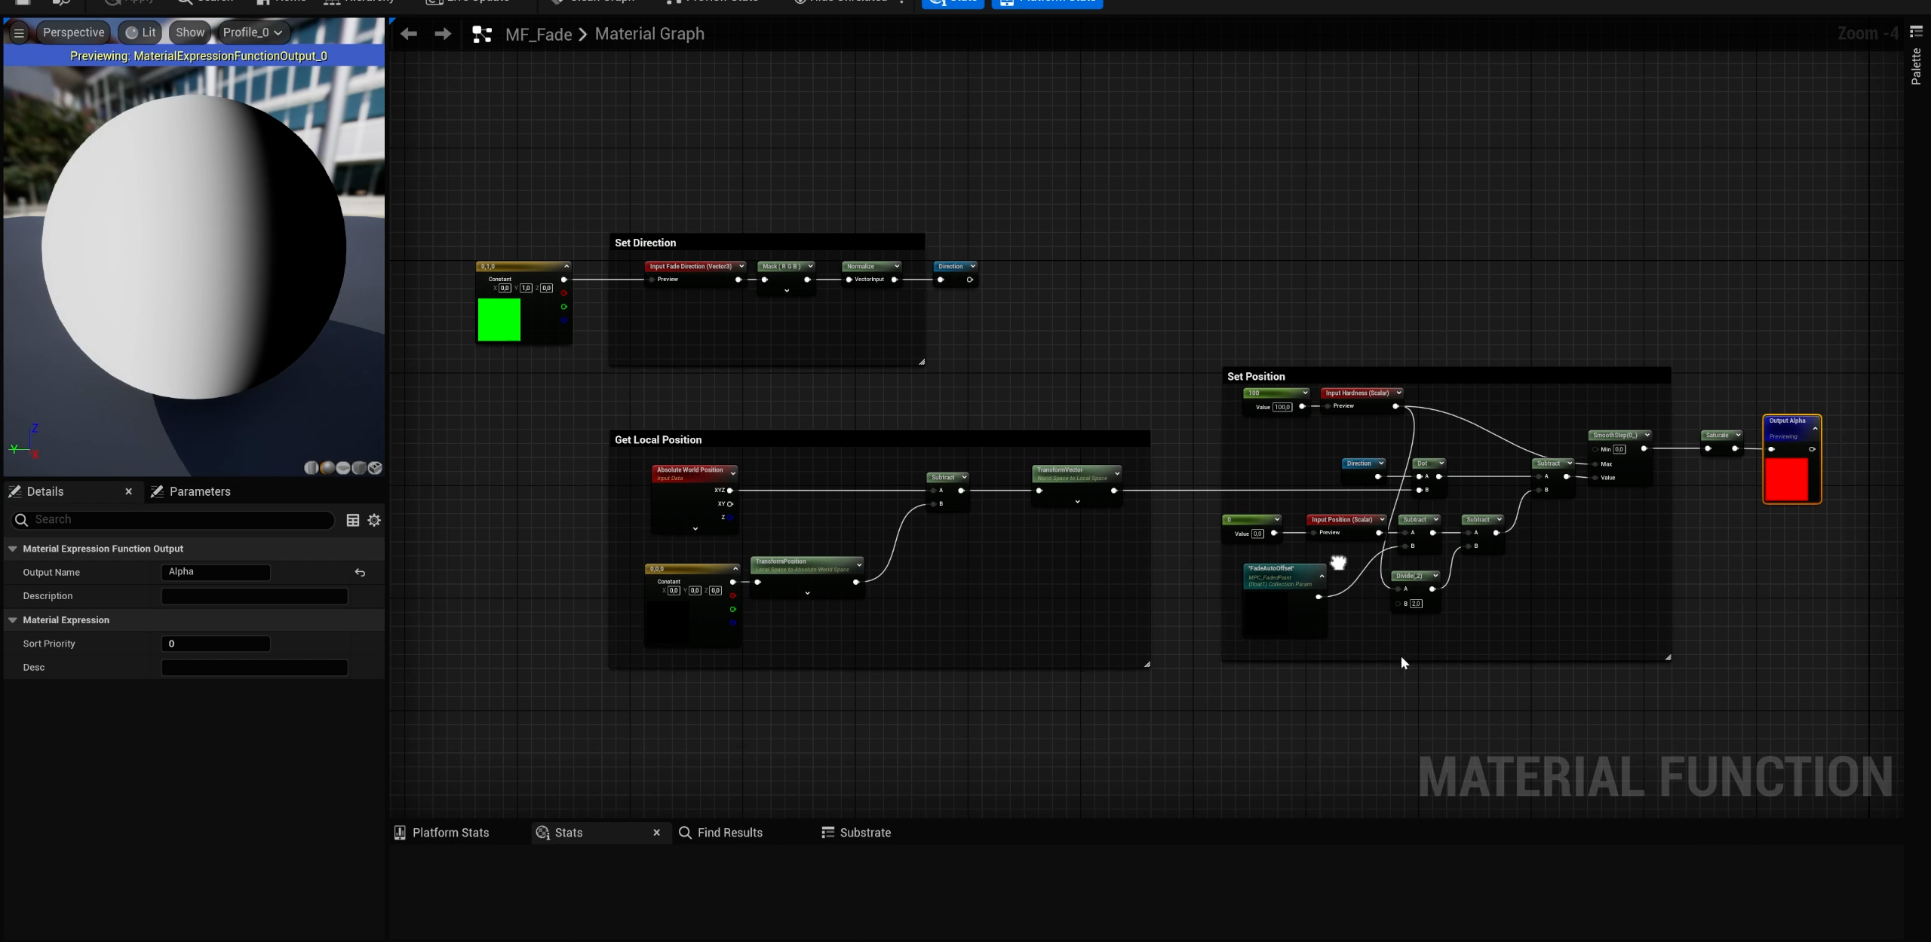Screen dimensions: 1931x942
Task: Open the Perspective view menu
Action: pyautogui.click(x=73, y=32)
